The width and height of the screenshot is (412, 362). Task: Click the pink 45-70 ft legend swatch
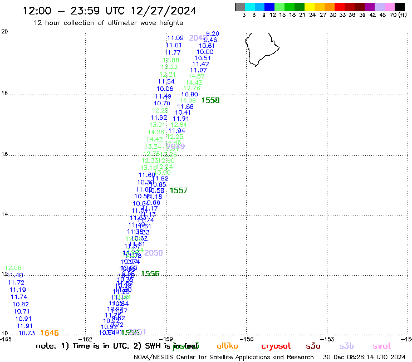[x=389, y=7]
